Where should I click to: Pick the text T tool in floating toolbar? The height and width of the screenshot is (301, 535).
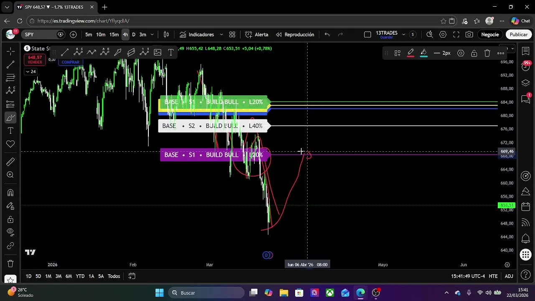point(171,52)
